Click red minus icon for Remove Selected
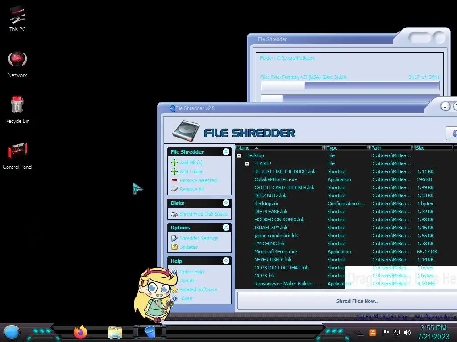 click(174, 180)
